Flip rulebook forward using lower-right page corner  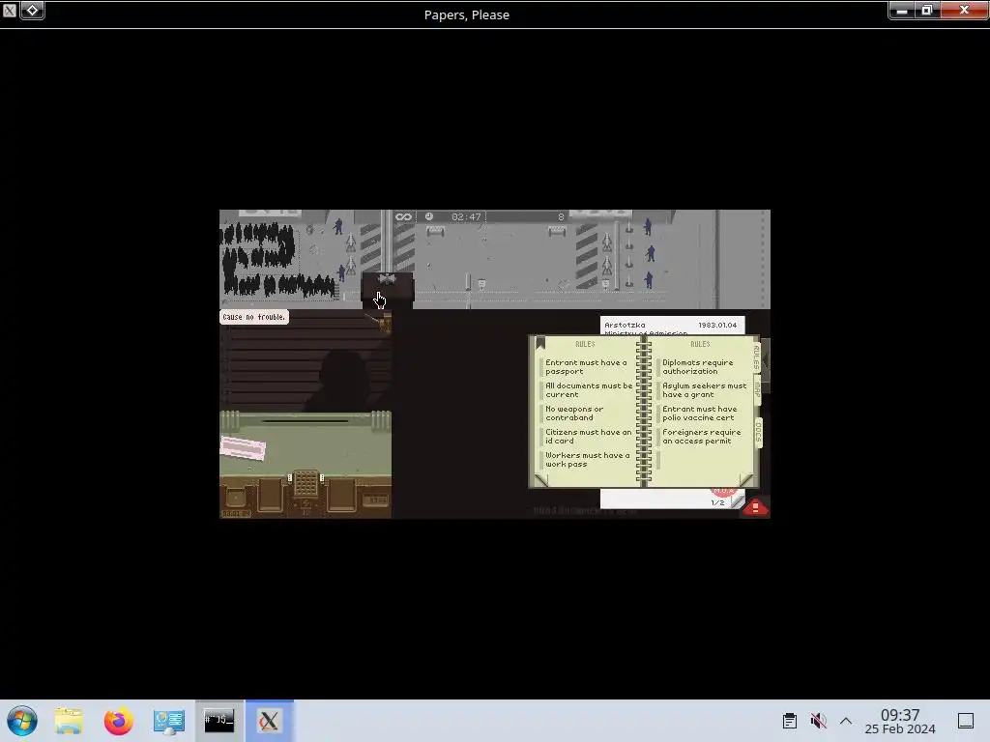click(746, 479)
